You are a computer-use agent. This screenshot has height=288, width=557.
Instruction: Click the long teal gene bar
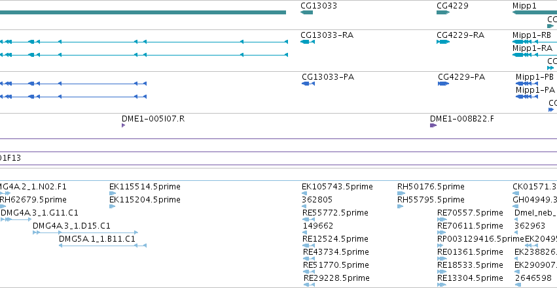tap(143, 12)
